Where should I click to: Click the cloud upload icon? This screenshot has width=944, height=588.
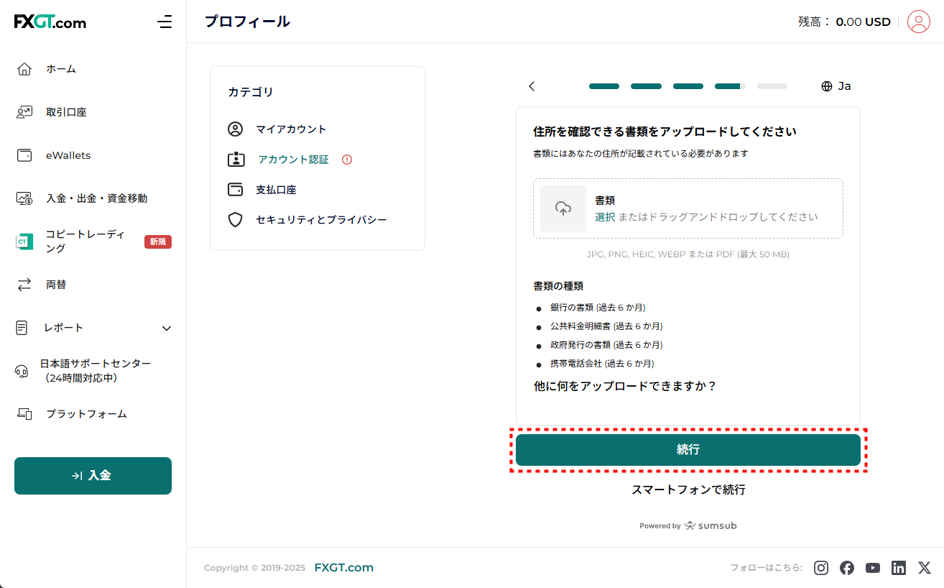(x=563, y=208)
